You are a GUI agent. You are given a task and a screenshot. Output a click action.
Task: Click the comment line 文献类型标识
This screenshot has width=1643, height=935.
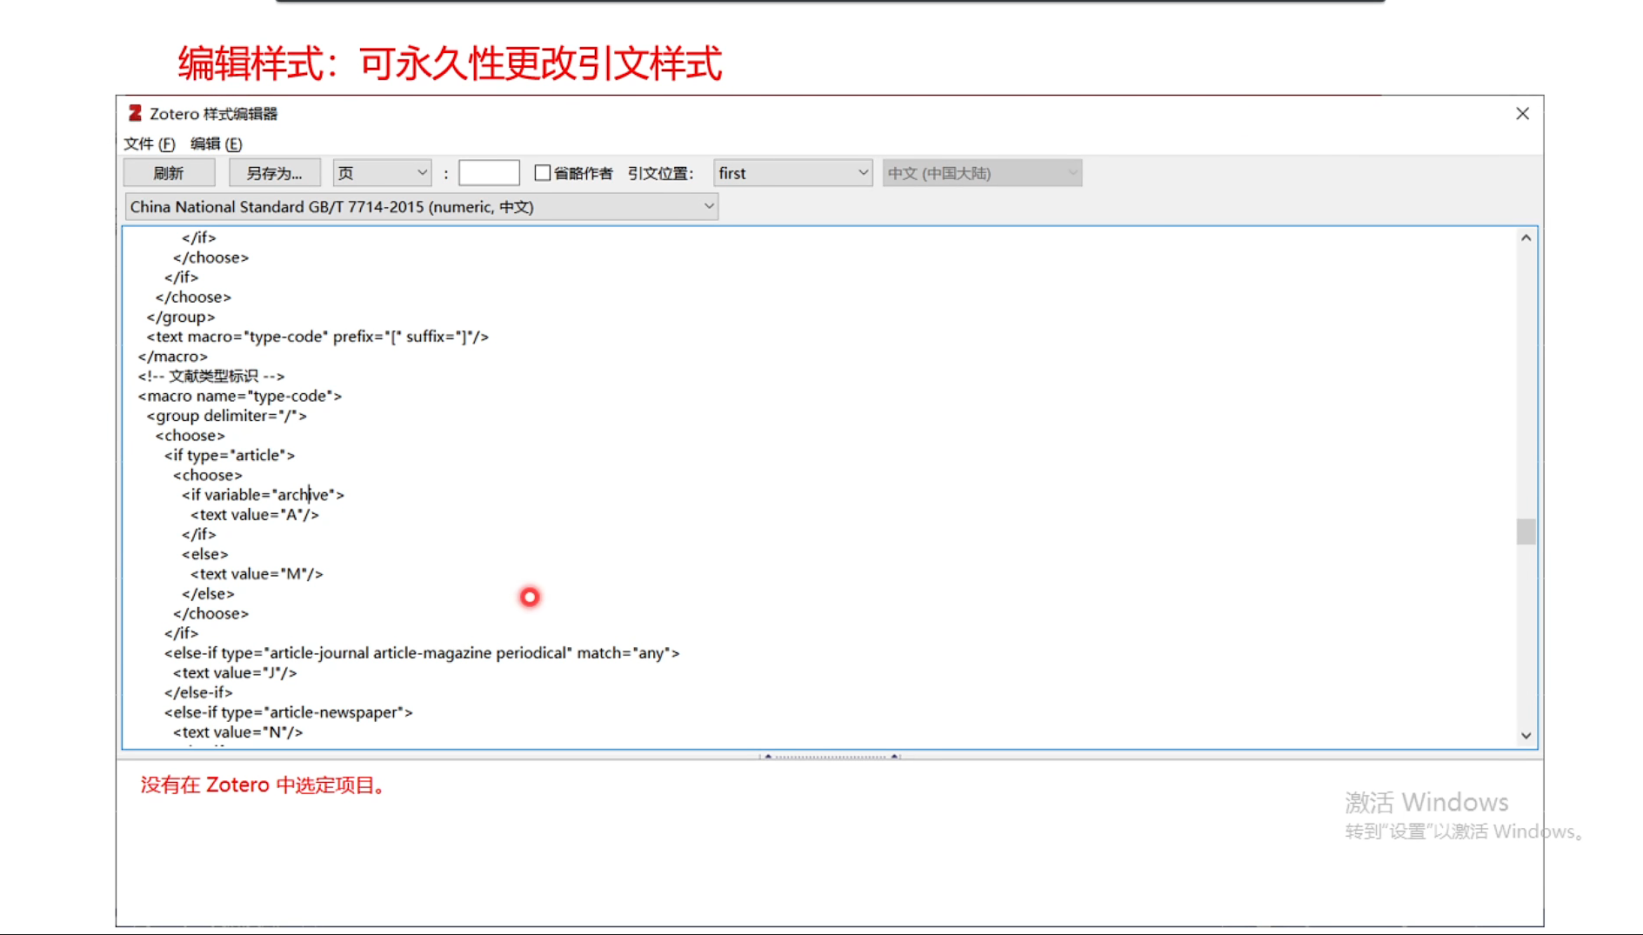click(x=211, y=376)
